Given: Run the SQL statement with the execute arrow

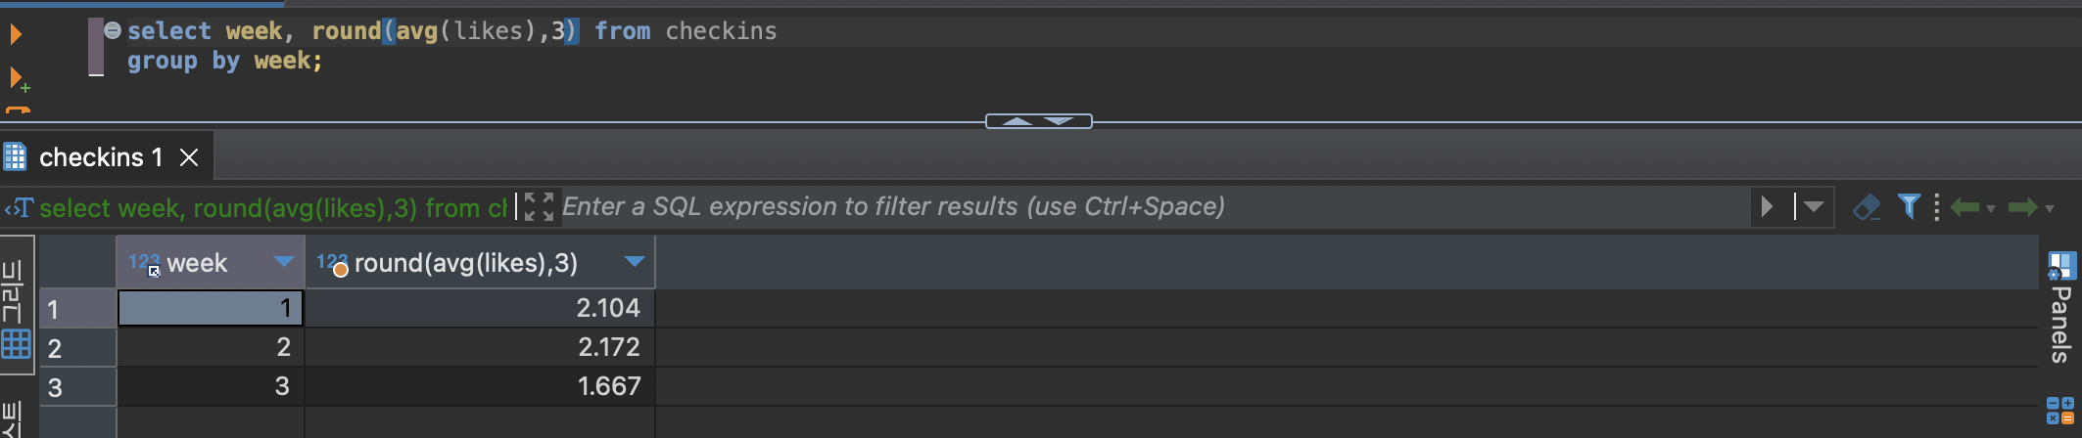Looking at the screenshot, I should click(16, 35).
